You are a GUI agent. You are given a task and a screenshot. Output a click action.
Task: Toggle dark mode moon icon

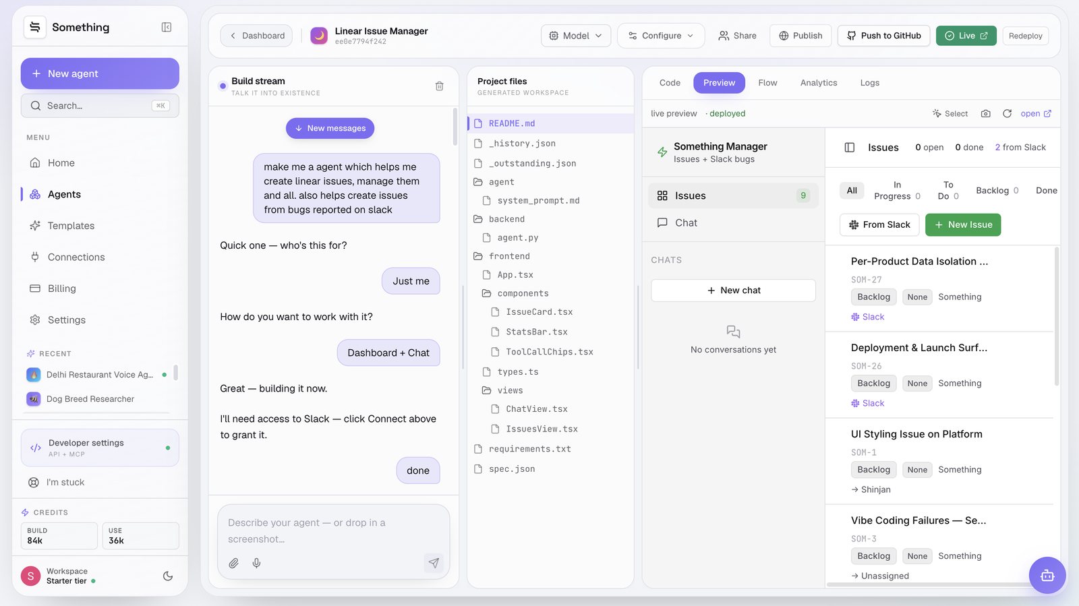[x=168, y=576]
